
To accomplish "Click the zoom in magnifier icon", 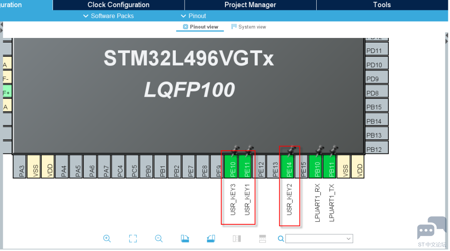I will point(107,238).
